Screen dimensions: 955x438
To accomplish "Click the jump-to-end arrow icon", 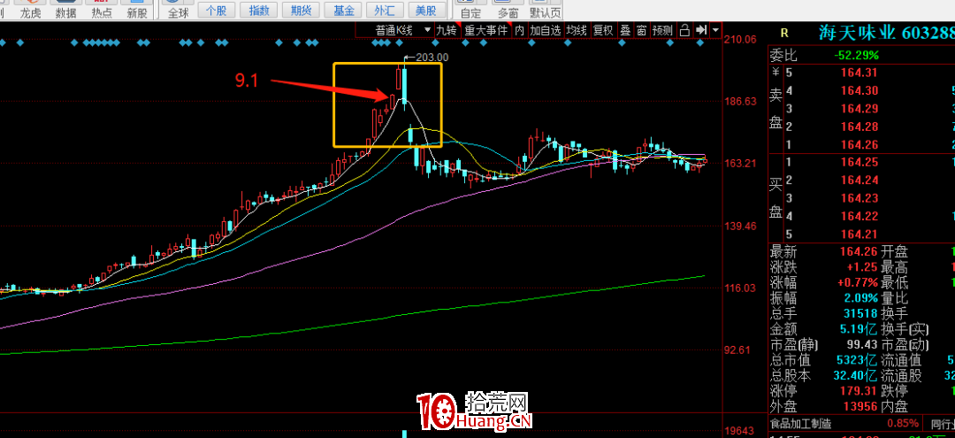I will (701, 30).
